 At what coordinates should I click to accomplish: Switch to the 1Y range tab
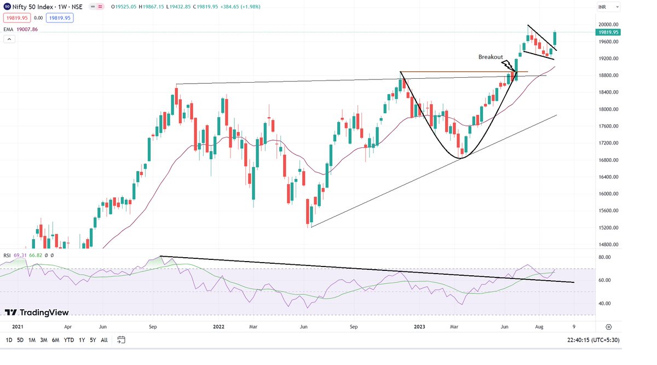pyautogui.click(x=82, y=339)
